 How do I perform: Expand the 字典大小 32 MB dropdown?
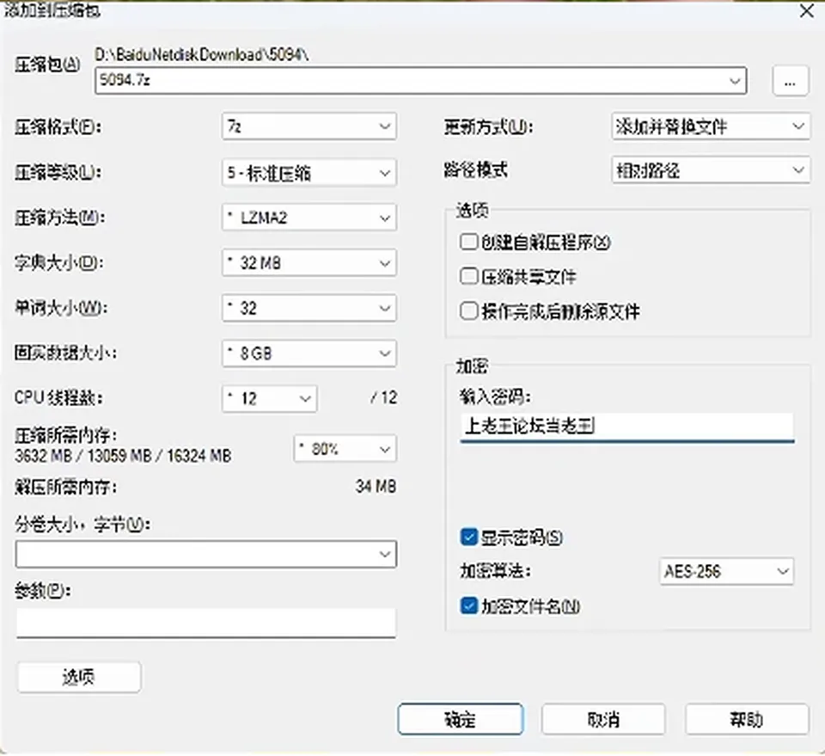click(x=309, y=262)
